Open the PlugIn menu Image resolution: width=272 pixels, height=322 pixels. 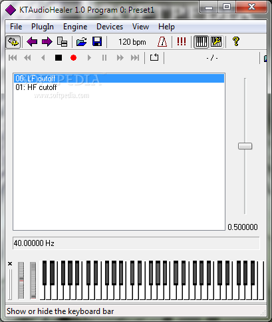pos(43,27)
